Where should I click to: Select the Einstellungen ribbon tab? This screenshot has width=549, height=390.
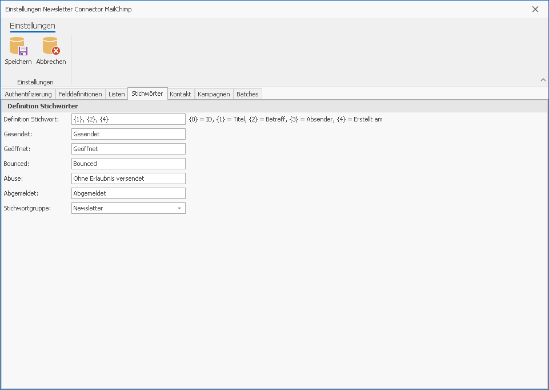[x=33, y=26]
